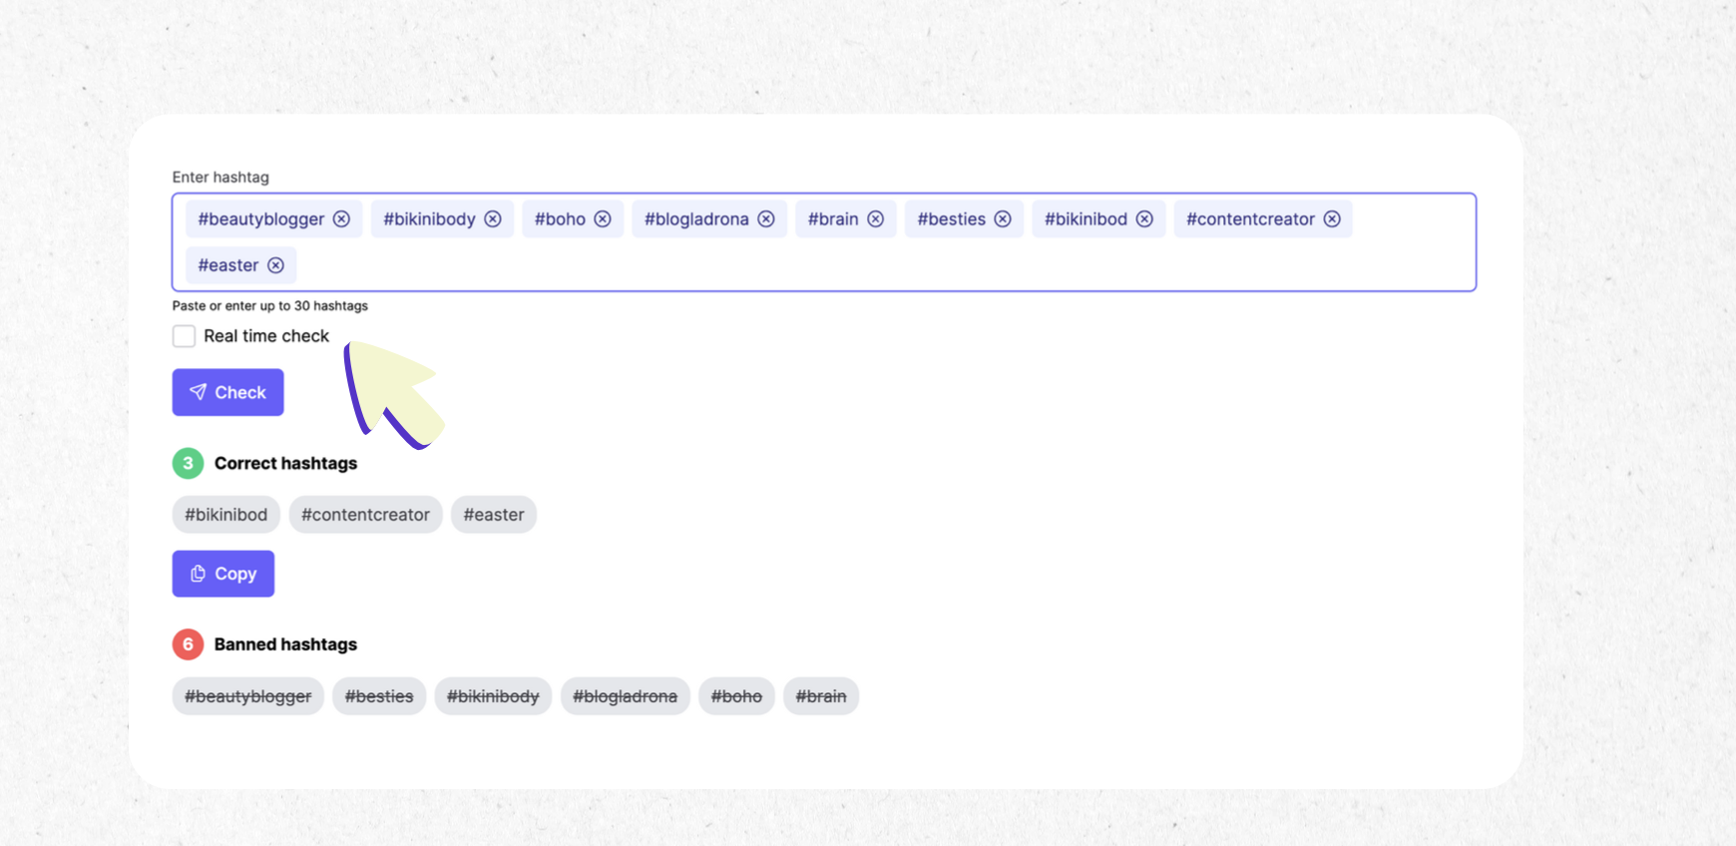The width and height of the screenshot is (1736, 846).
Task: Click the green 3 count badge
Action: click(x=188, y=463)
